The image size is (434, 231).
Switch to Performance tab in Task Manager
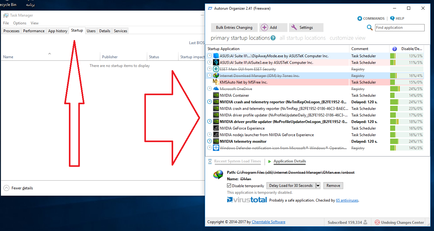tap(34, 31)
